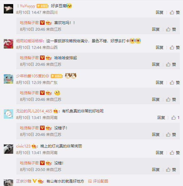Open civic123's car avatar

pos(8,149)
